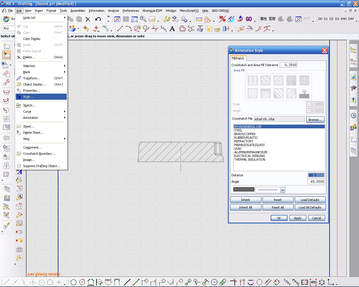Close the Annotation Style dialog
The height and width of the screenshot is (287, 359).
[x=325, y=50]
